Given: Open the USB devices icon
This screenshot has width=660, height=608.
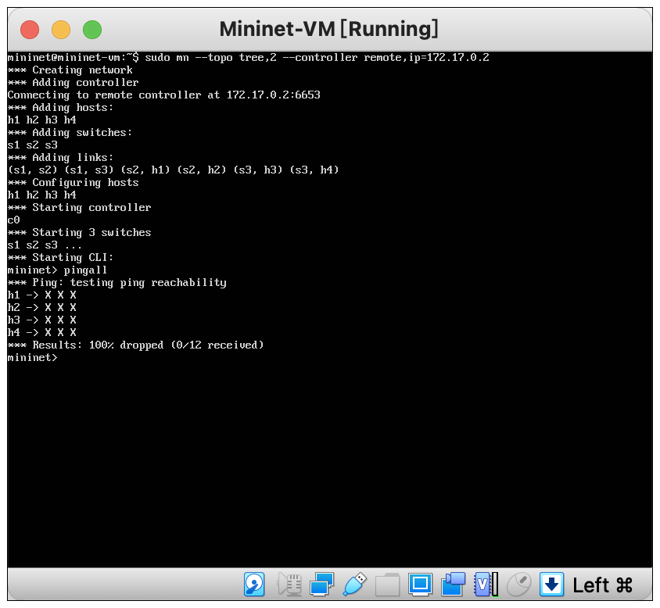Looking at the screenshot, I should (354, 584).
